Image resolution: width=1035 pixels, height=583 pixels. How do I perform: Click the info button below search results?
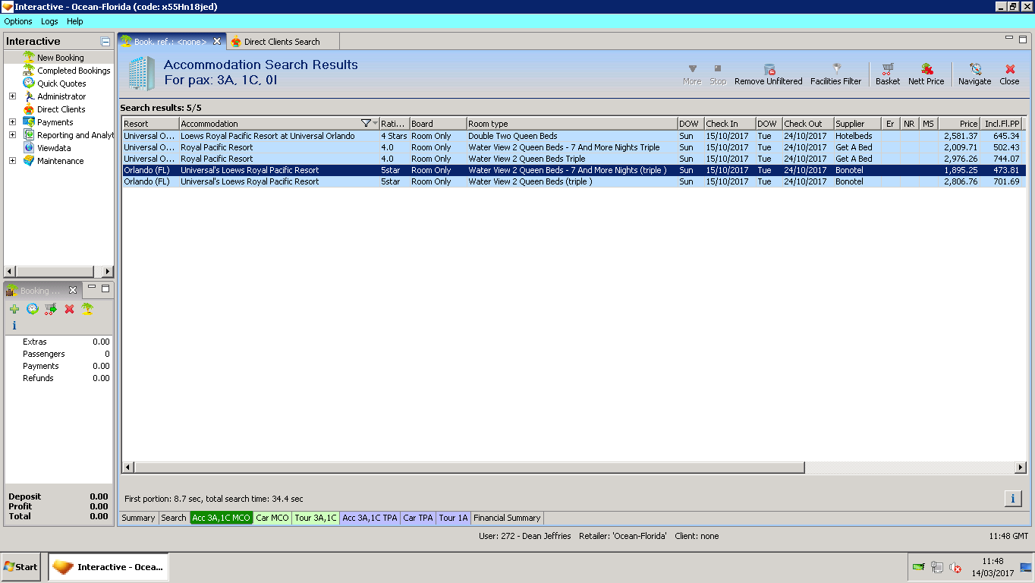pos(1012,498)
